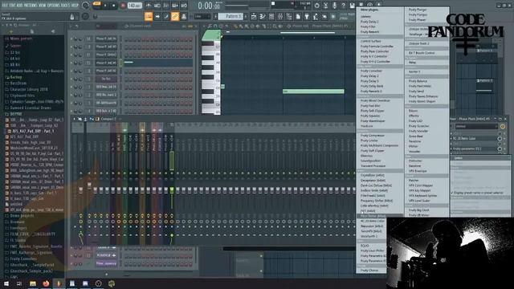Screen dimensions: 514x289
Task: Click the Windows Start button
Action: [x=6, y=283]
